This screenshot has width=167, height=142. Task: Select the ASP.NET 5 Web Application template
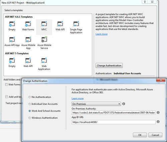(x=44, y=60)
